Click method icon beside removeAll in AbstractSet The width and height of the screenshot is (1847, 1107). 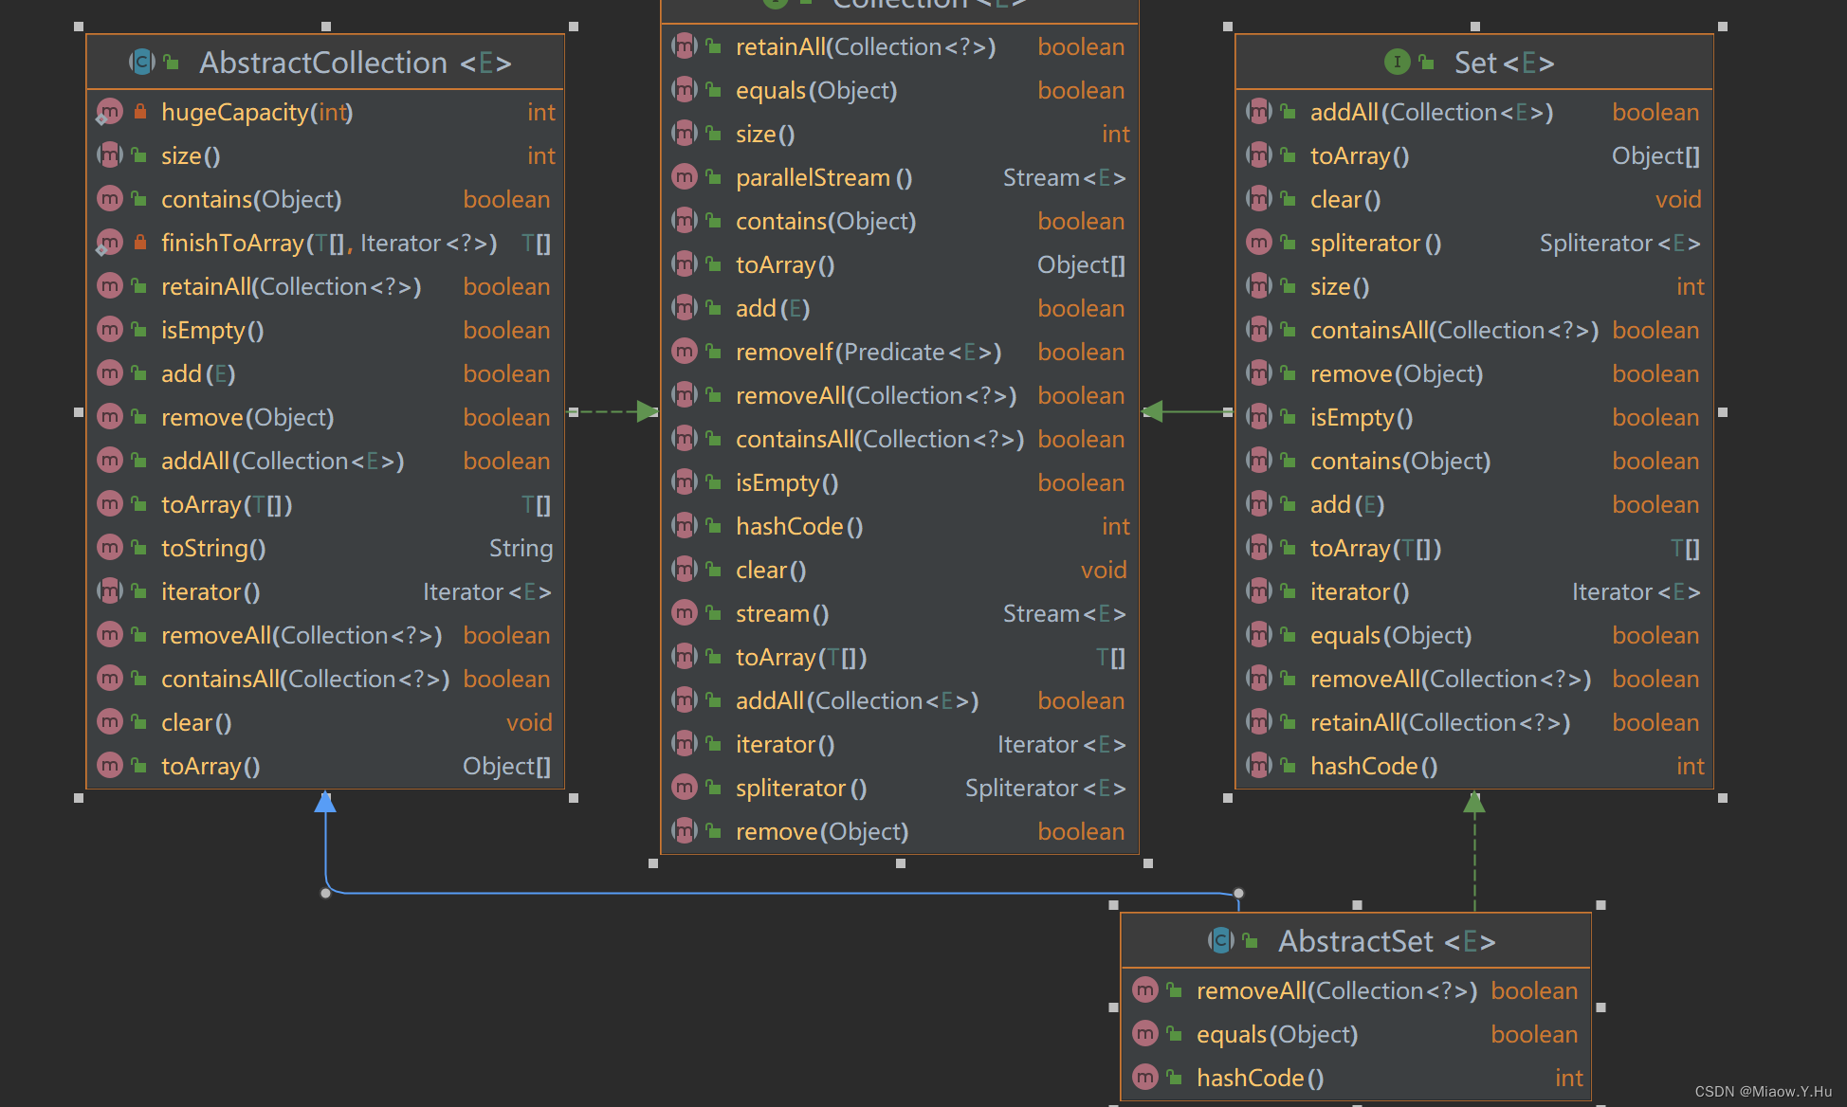(x=1145, y=990)
